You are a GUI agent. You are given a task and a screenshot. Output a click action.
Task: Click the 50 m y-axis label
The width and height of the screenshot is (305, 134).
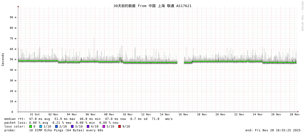(13, 59)
